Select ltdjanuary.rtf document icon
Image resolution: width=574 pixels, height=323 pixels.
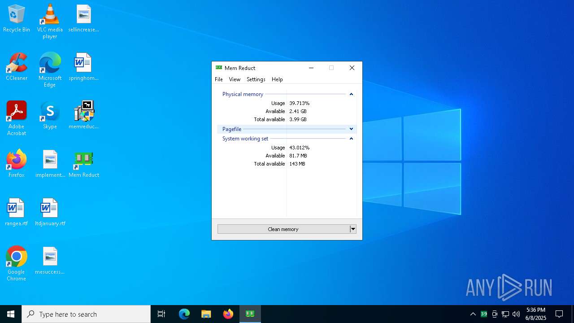click(50, 213)
